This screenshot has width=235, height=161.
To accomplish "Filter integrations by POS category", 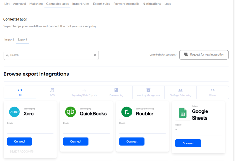I will [52, 92].
